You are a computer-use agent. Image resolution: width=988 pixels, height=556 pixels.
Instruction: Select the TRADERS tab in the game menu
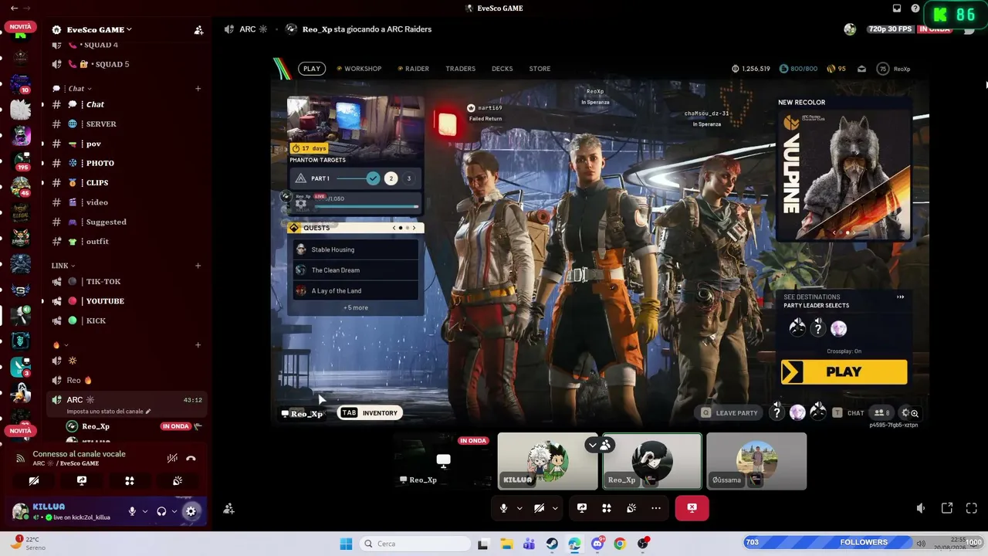coord(460,69)
